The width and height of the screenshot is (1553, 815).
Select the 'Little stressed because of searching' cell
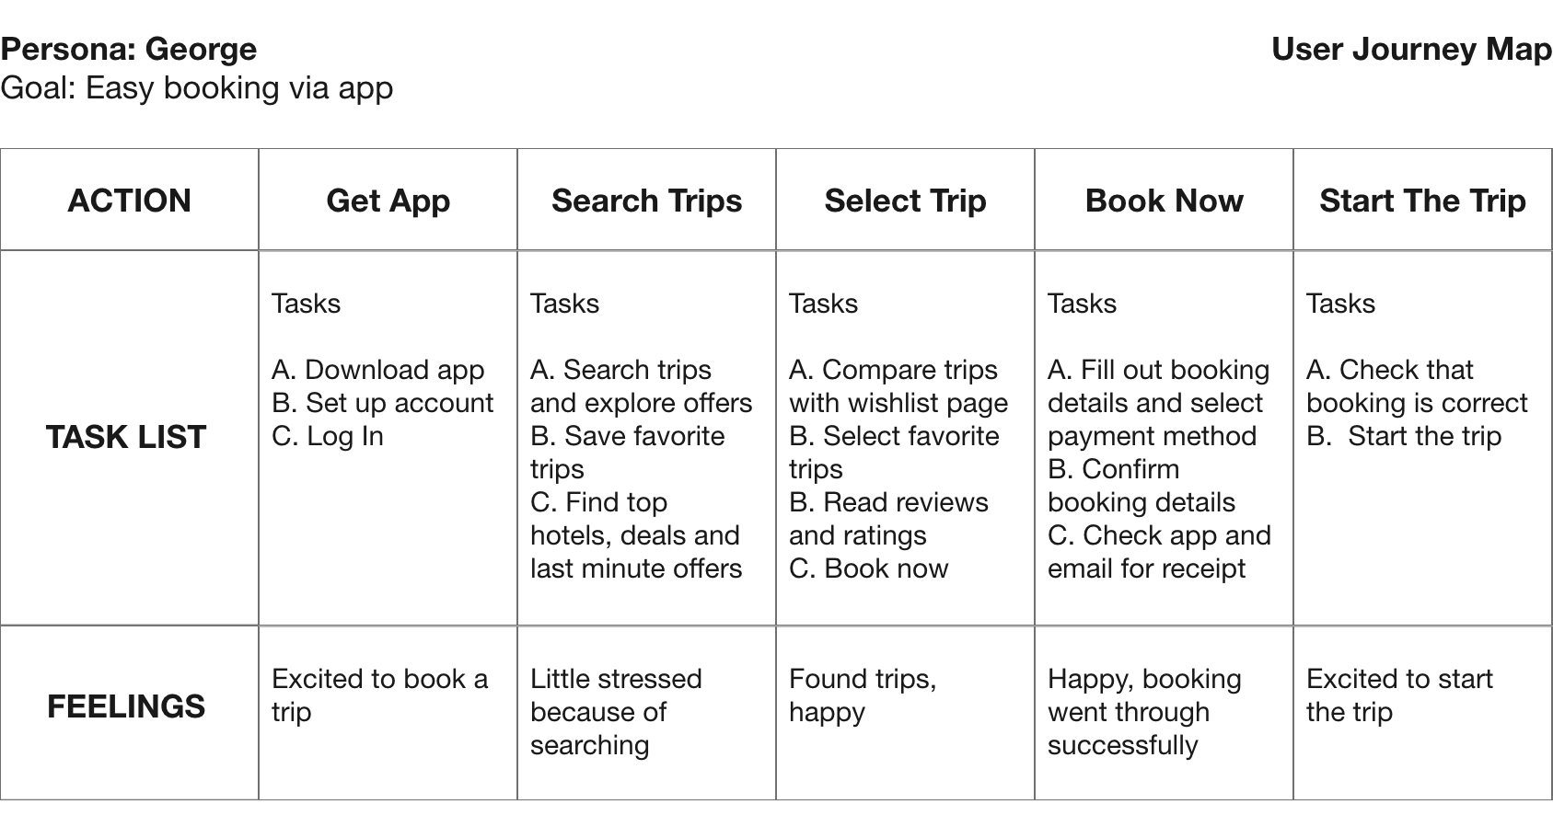616,712
